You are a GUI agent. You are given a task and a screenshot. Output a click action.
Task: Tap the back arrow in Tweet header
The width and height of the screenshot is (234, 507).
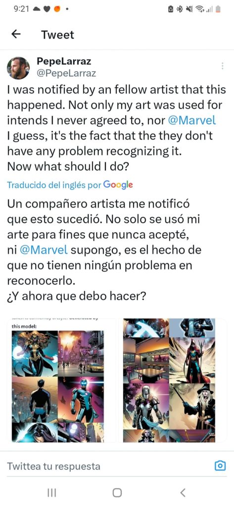[16, 34]
